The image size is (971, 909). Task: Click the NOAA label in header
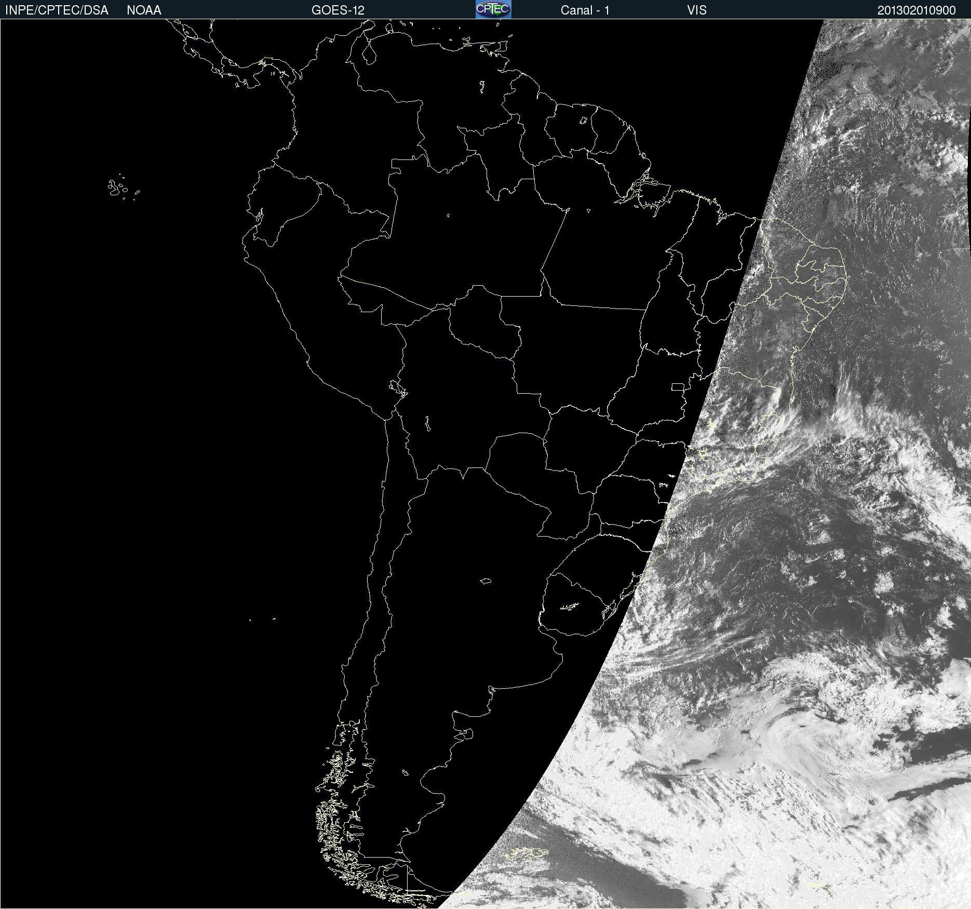(144, 10)
